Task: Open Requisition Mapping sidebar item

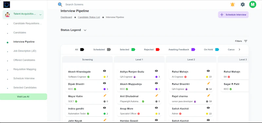Action: [x=25, y=69]
